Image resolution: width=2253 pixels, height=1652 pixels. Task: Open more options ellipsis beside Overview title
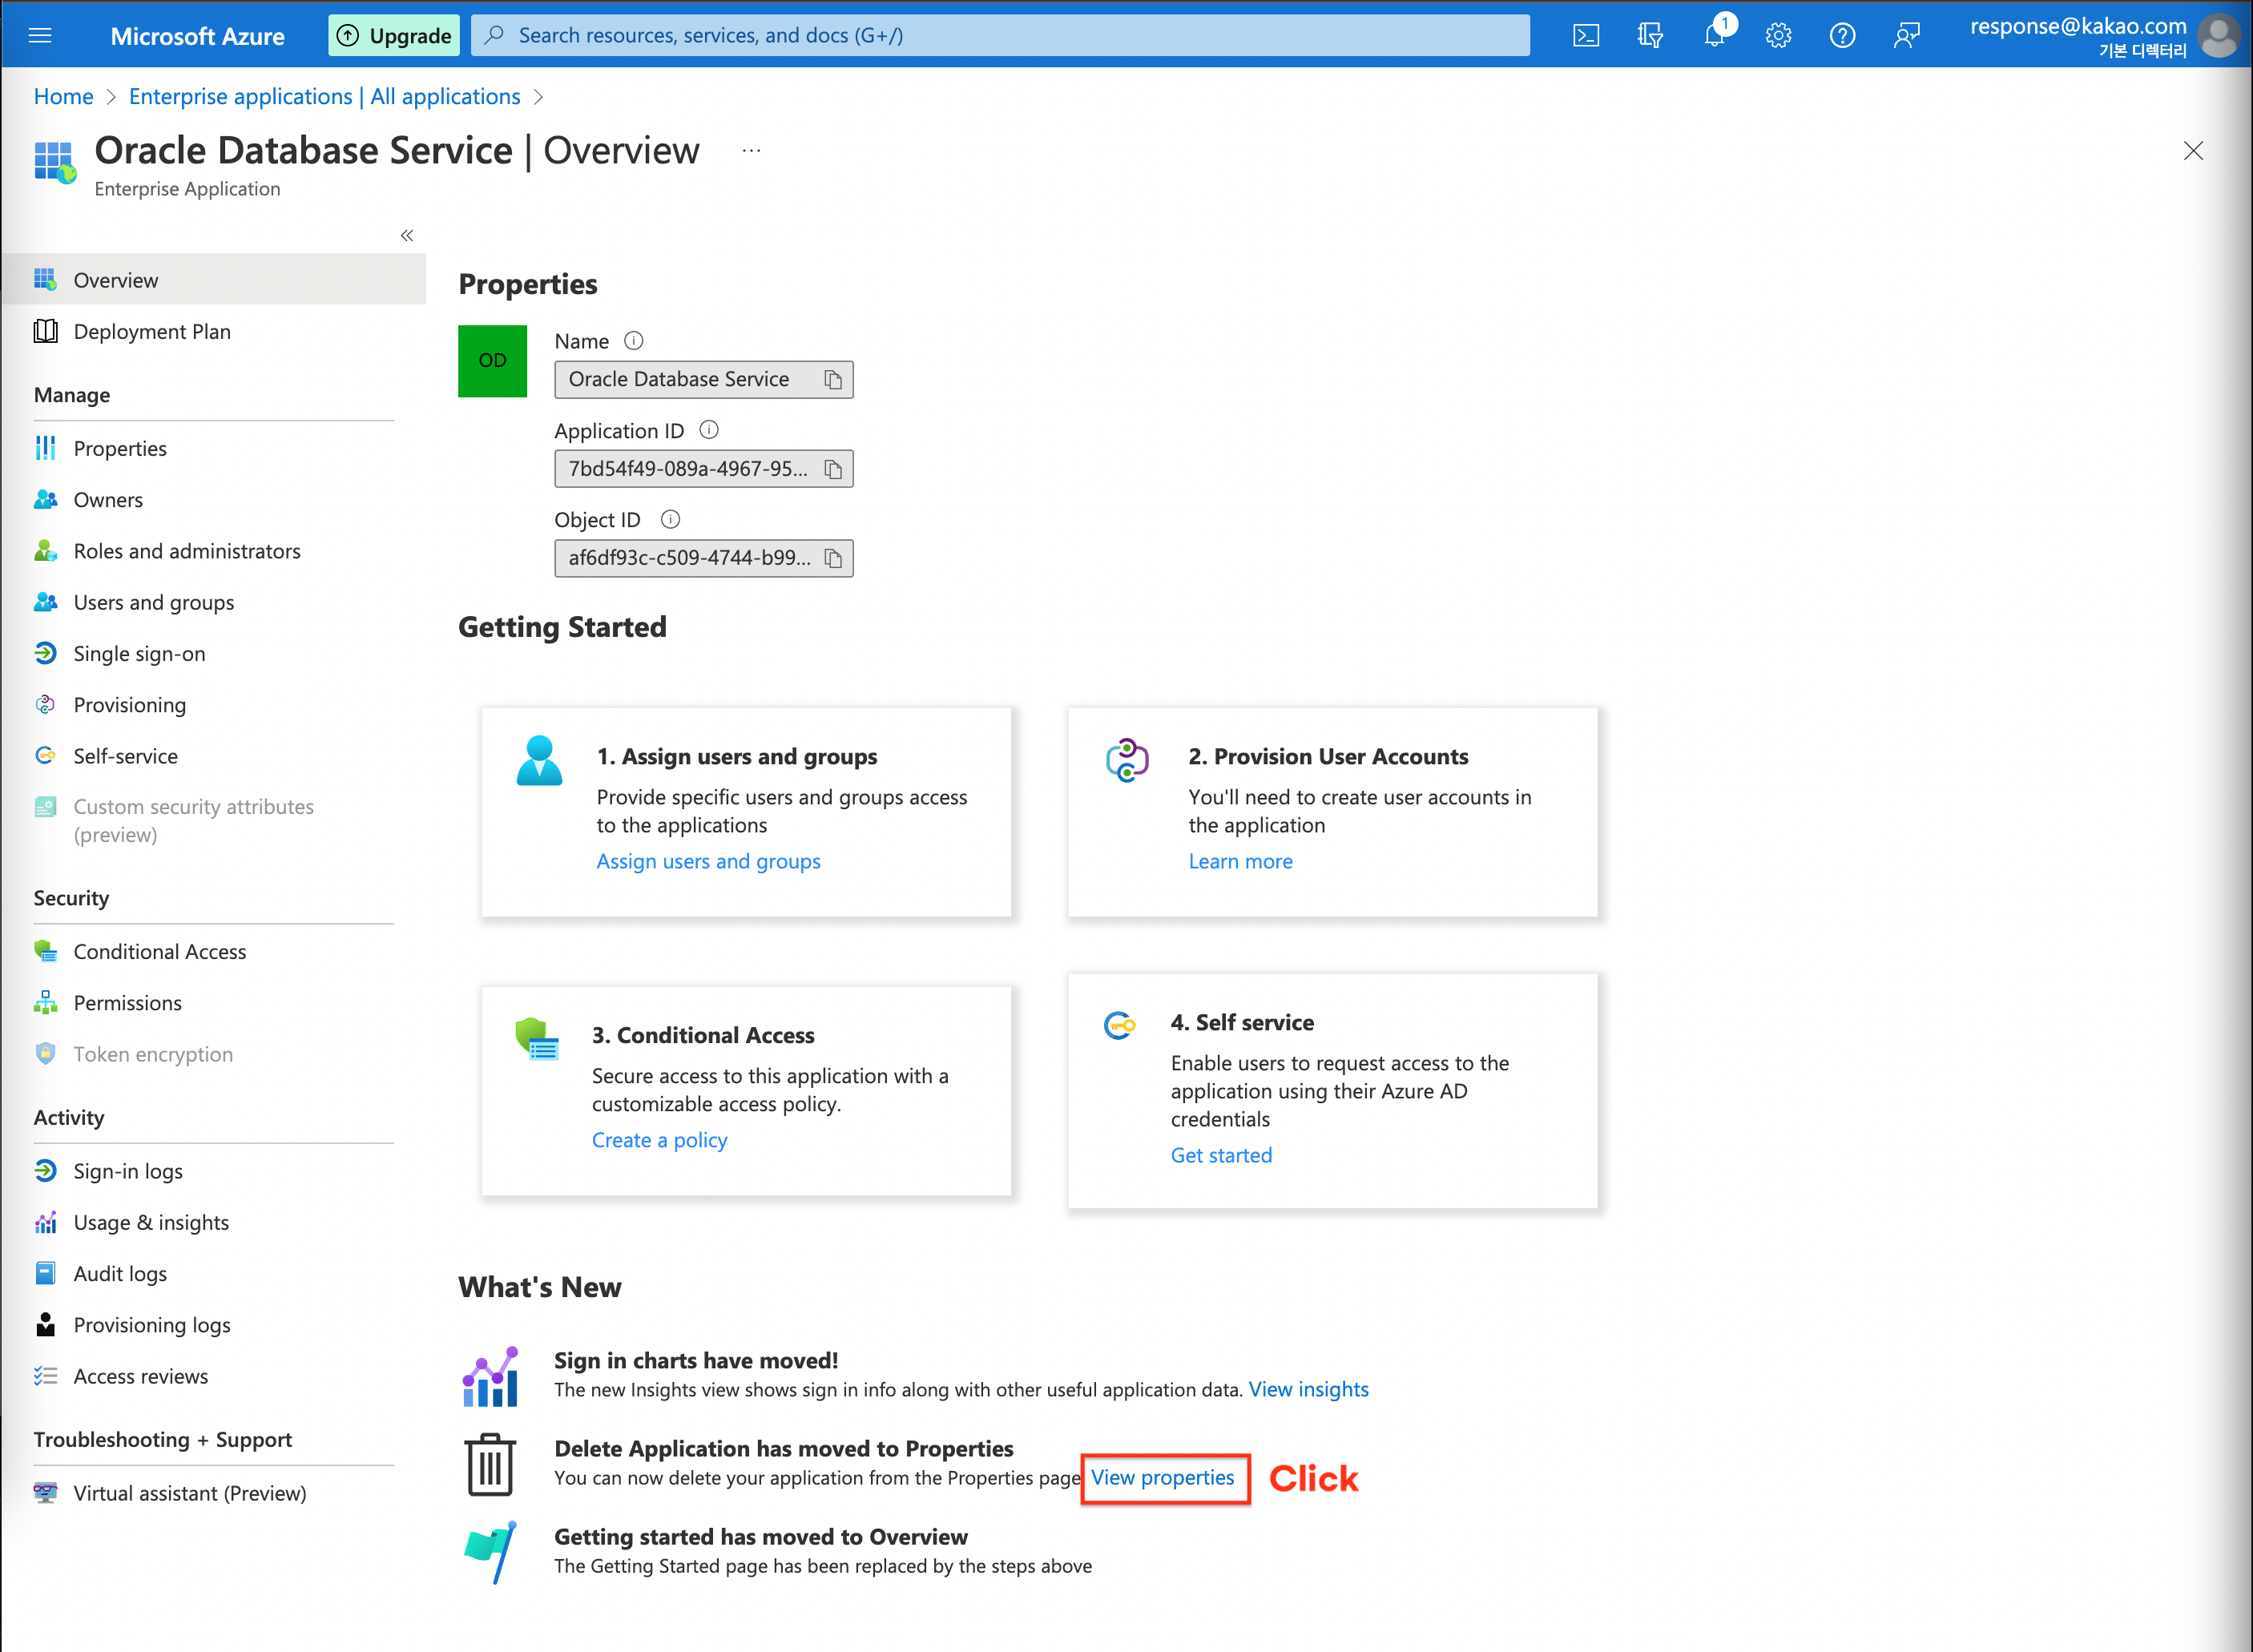coord(751,151)
